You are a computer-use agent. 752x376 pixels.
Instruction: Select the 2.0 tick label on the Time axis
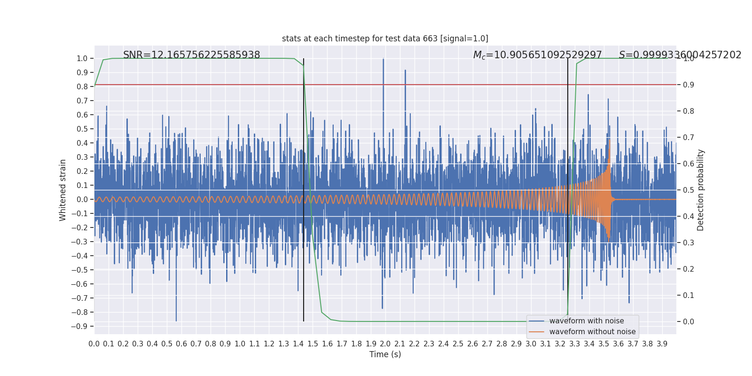pos(385,344)
